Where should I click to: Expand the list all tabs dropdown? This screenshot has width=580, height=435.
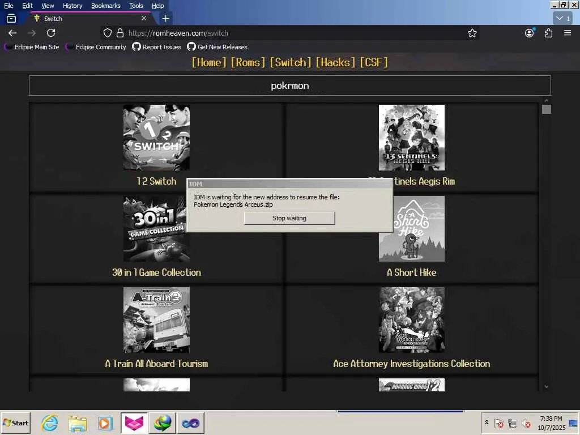[563, 18]
